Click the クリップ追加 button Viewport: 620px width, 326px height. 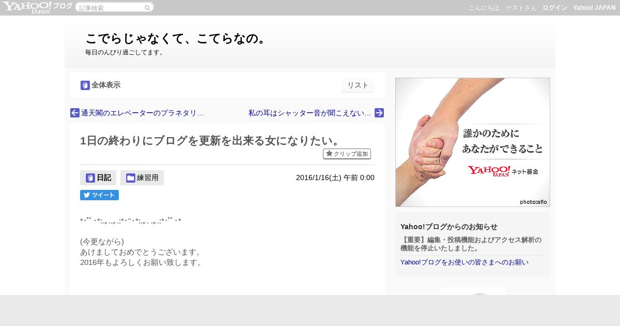(x=347, y=154)
